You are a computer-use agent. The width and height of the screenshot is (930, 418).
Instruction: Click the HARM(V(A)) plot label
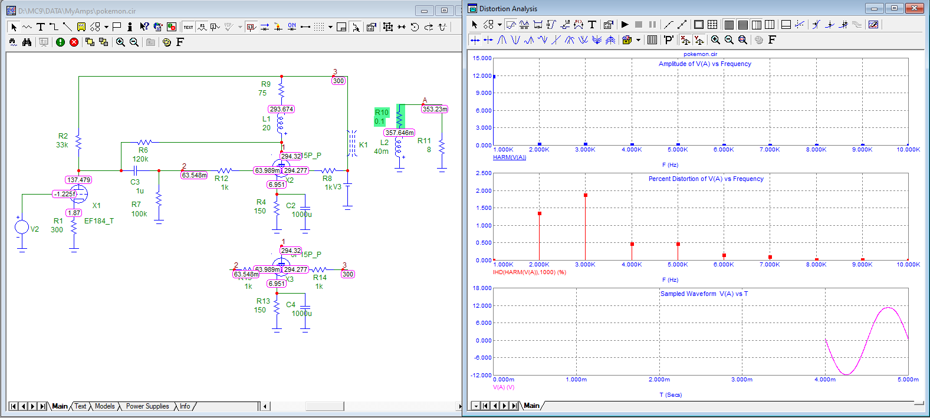pyautogui.click(x=509, y=157)
